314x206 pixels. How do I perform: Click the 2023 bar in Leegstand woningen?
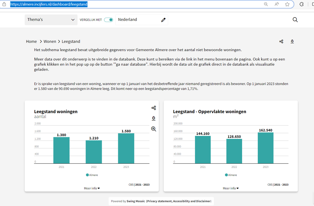click(126, 148)
